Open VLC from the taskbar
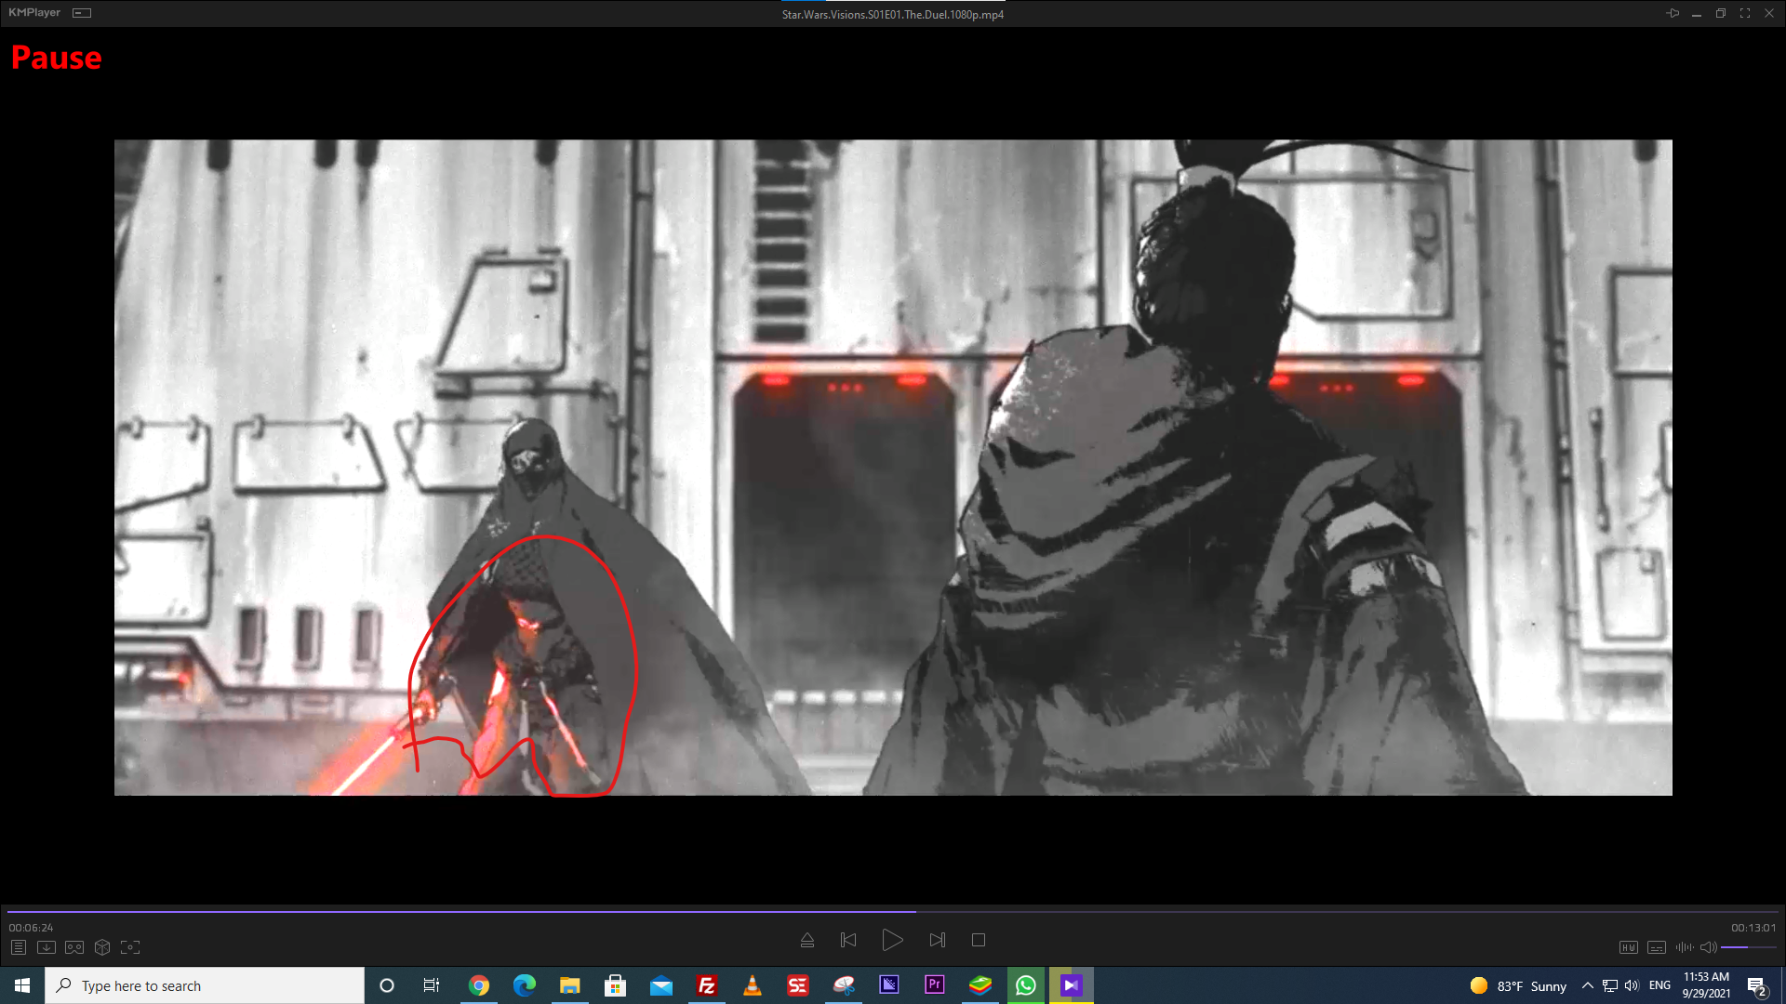 [753, 985]
